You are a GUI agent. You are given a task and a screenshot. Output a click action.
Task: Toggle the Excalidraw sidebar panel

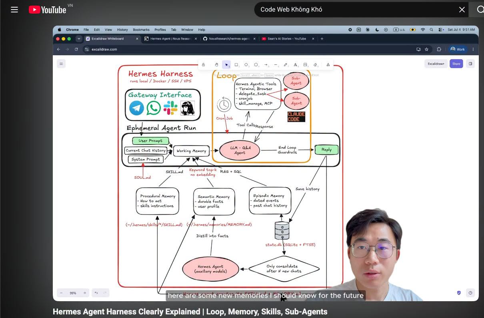point(470,64)
